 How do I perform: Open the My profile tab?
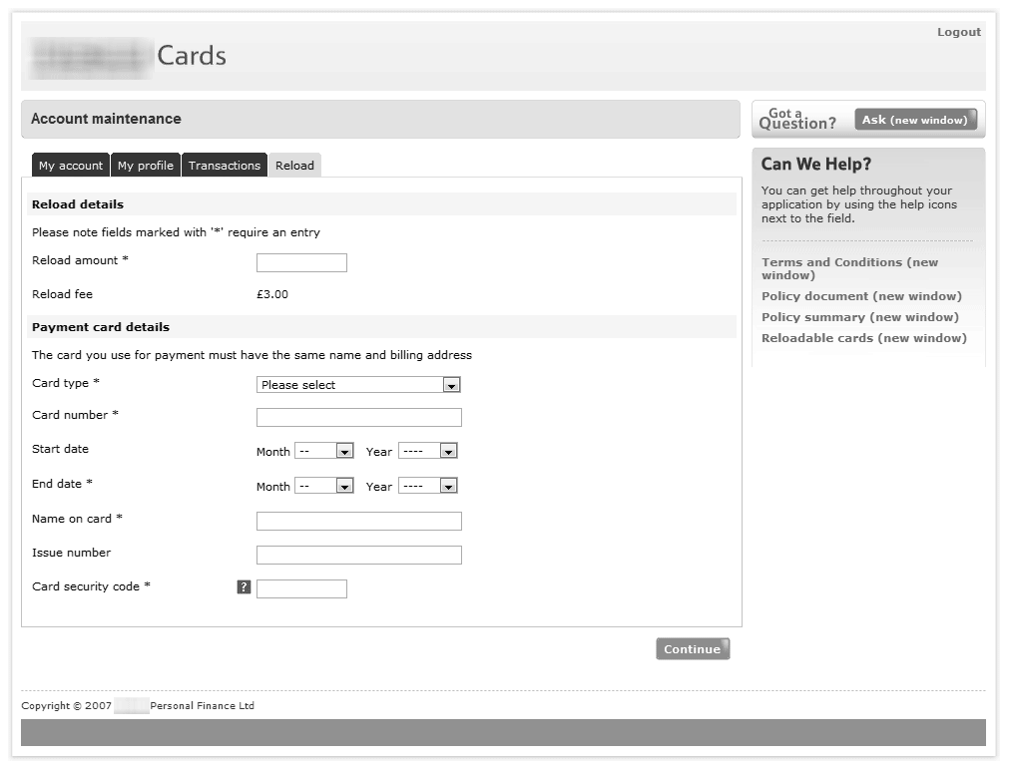click(x=146, y=166)
